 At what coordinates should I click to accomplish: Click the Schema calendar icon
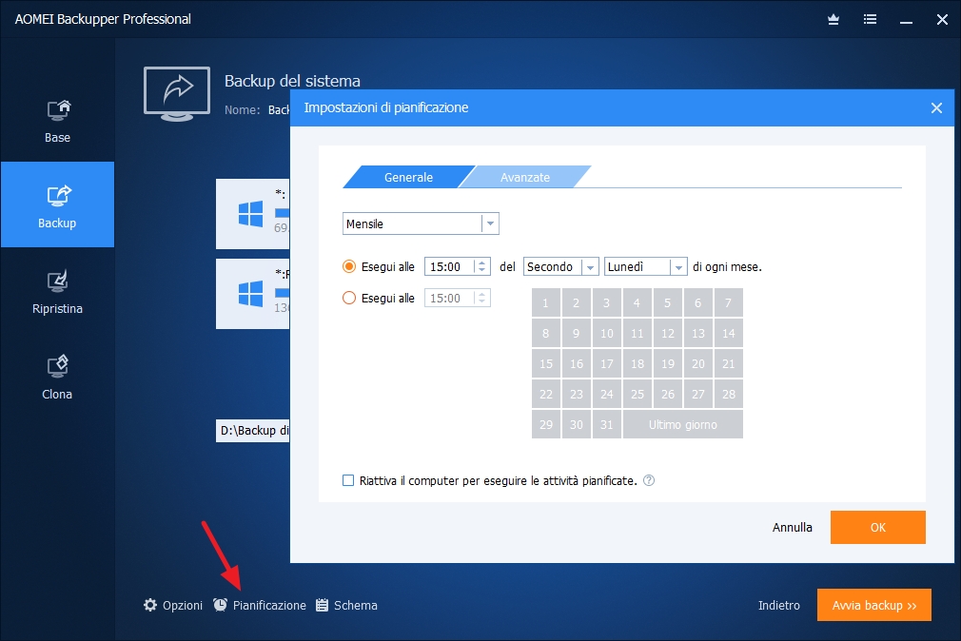tap(322, 606)
